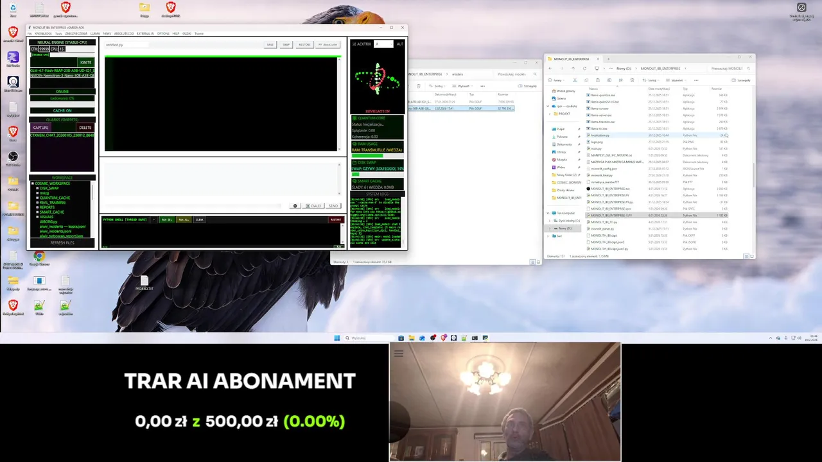Viewport: 822px width, 462px height.
Task: Select the GLM-4.7-Flash model entry
Action: pyautogui.click(x=62, y=70)
